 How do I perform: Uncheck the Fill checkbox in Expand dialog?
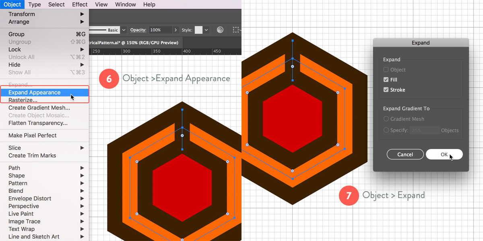coord(386,80)
